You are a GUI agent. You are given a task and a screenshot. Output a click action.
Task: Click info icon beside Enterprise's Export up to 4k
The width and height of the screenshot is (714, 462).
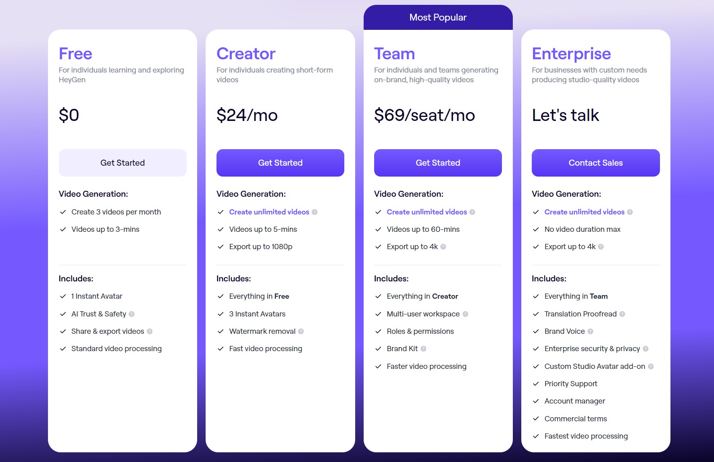tap(601, 247)
